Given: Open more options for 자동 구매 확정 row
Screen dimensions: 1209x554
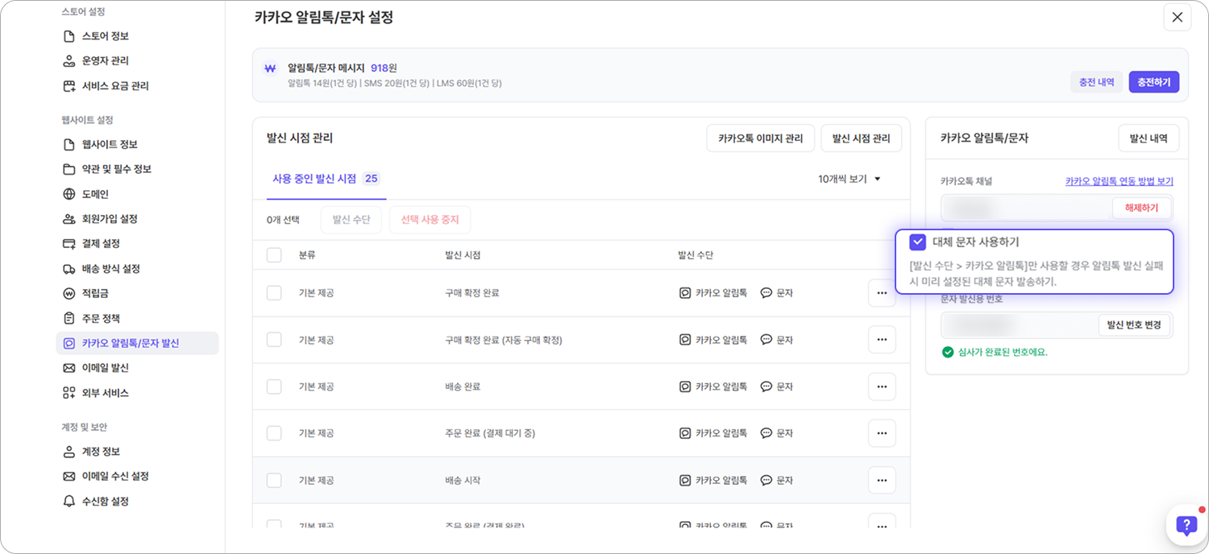Looking at the screenshot, I should pos(882,340).
